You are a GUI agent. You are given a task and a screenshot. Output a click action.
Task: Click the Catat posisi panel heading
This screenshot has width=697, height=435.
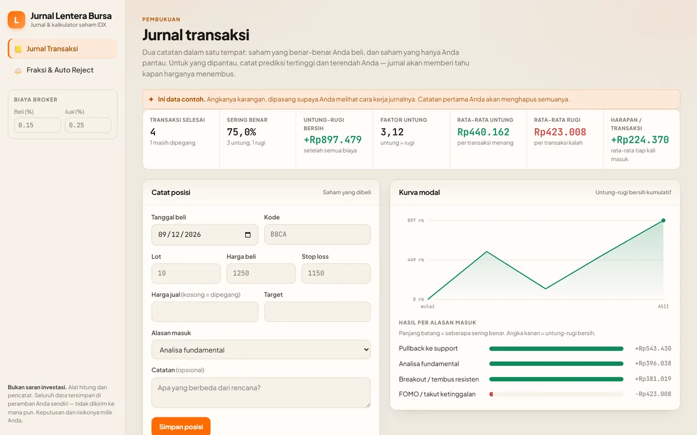(x=171, y=193)
